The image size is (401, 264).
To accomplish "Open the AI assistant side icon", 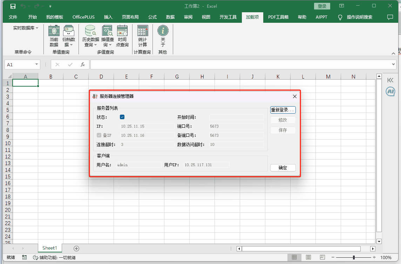I will click(x=390, y=91).
